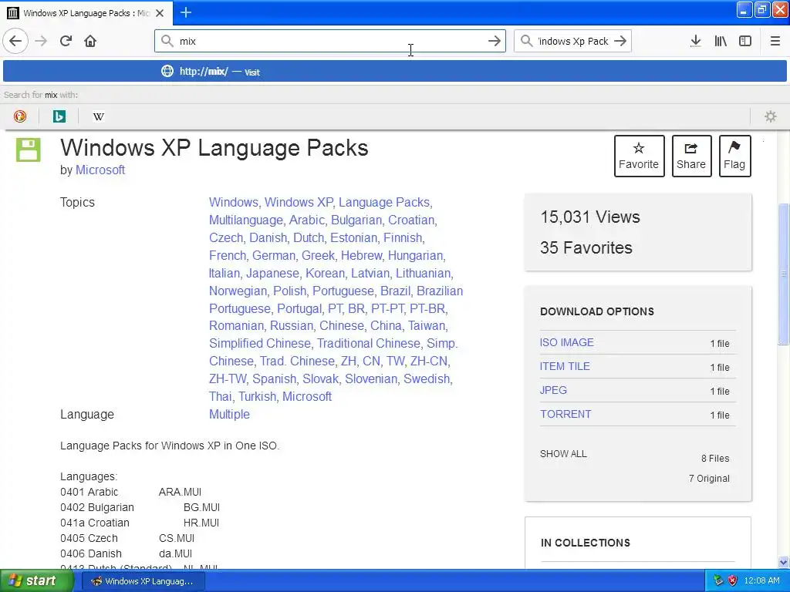Go back with the back arrow button
Viewport: 790px width, 592px height.
15,41
